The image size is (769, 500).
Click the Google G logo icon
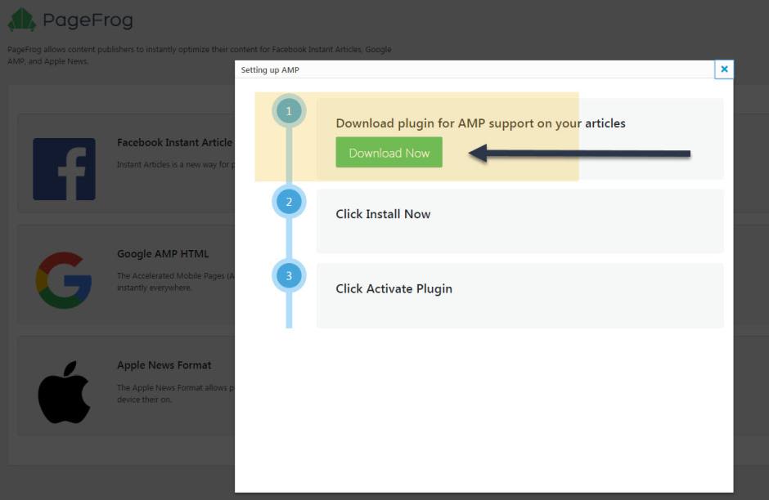tap(64, 280)
